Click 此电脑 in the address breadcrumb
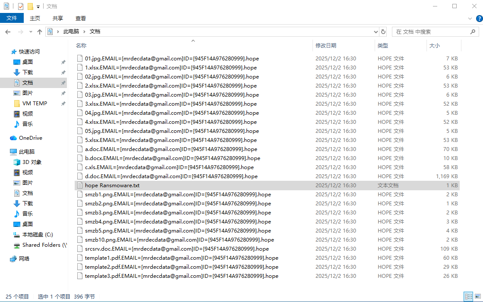 tap(71, 31)
